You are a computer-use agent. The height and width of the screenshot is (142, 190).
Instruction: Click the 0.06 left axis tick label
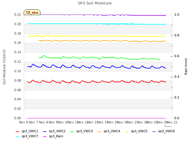[18, 90]
